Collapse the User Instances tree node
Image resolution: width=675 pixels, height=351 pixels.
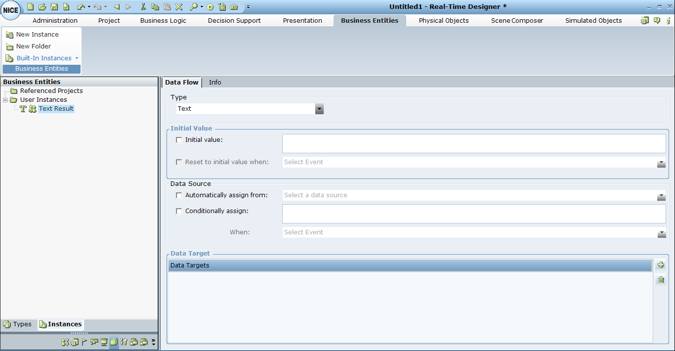click(x=5, y=100)
